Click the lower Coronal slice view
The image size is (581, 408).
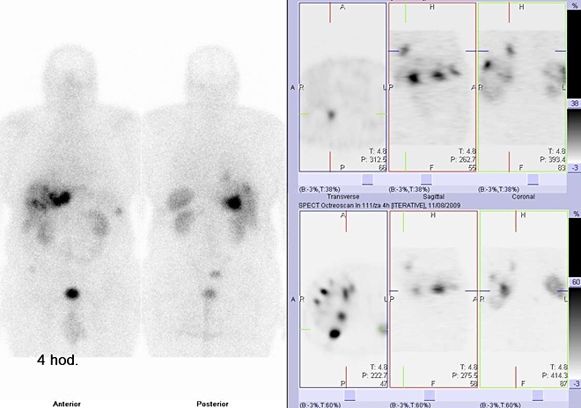point(522,299)
